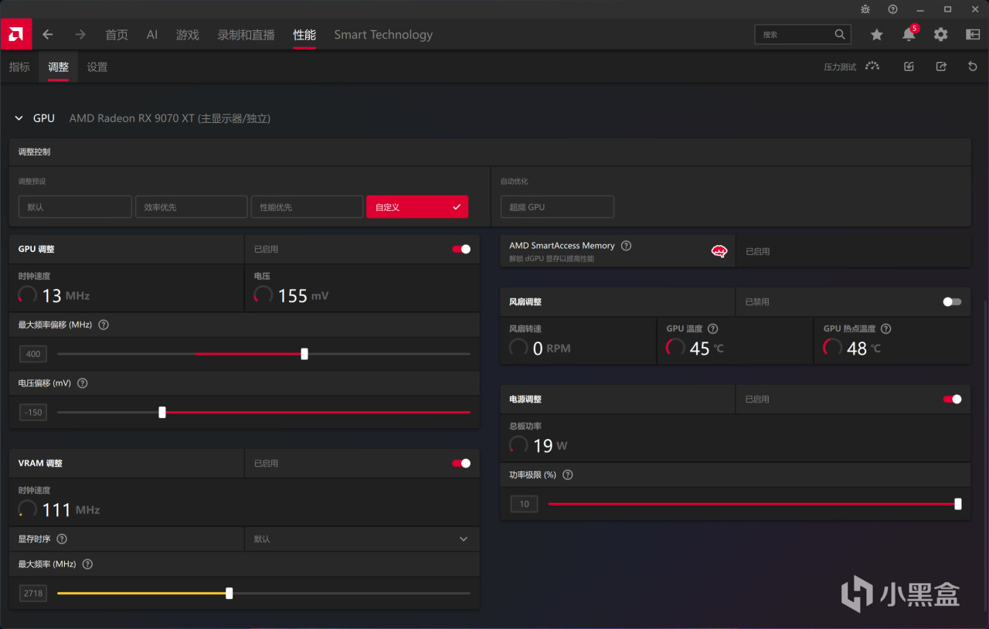Open the 首页 tab
989x629 pixels.
click(x=117, y=35)
